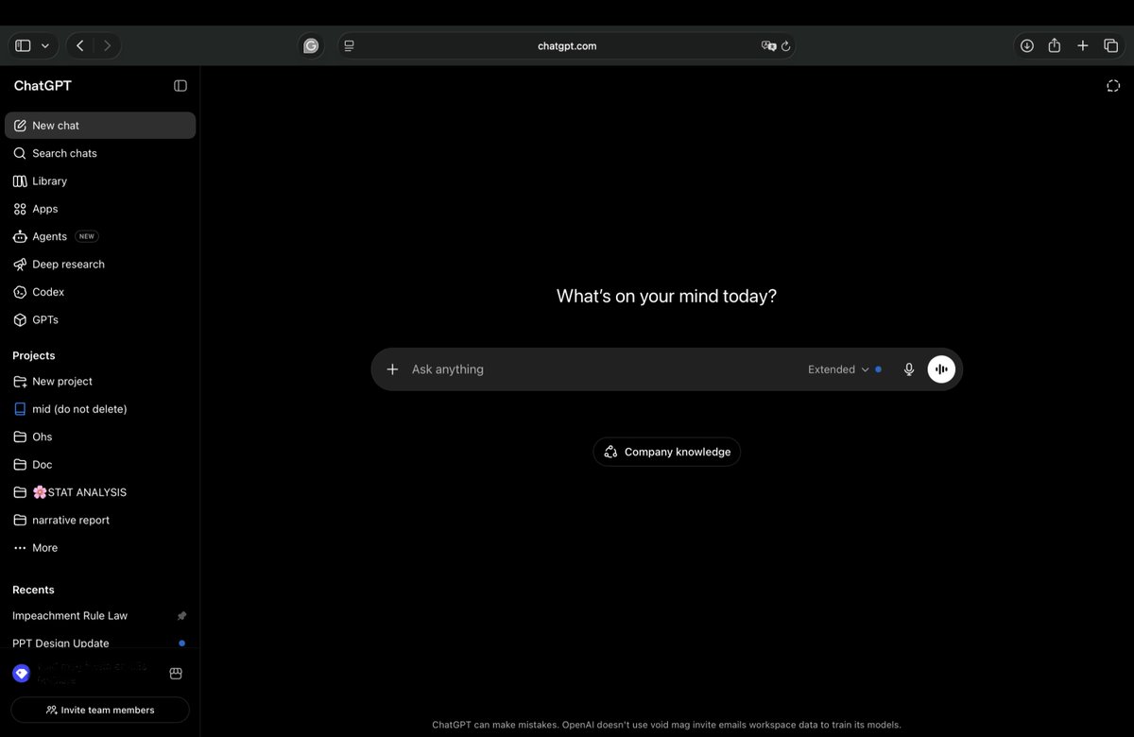
Task: Collapse the Recents section header
Action: click(33, 590)
